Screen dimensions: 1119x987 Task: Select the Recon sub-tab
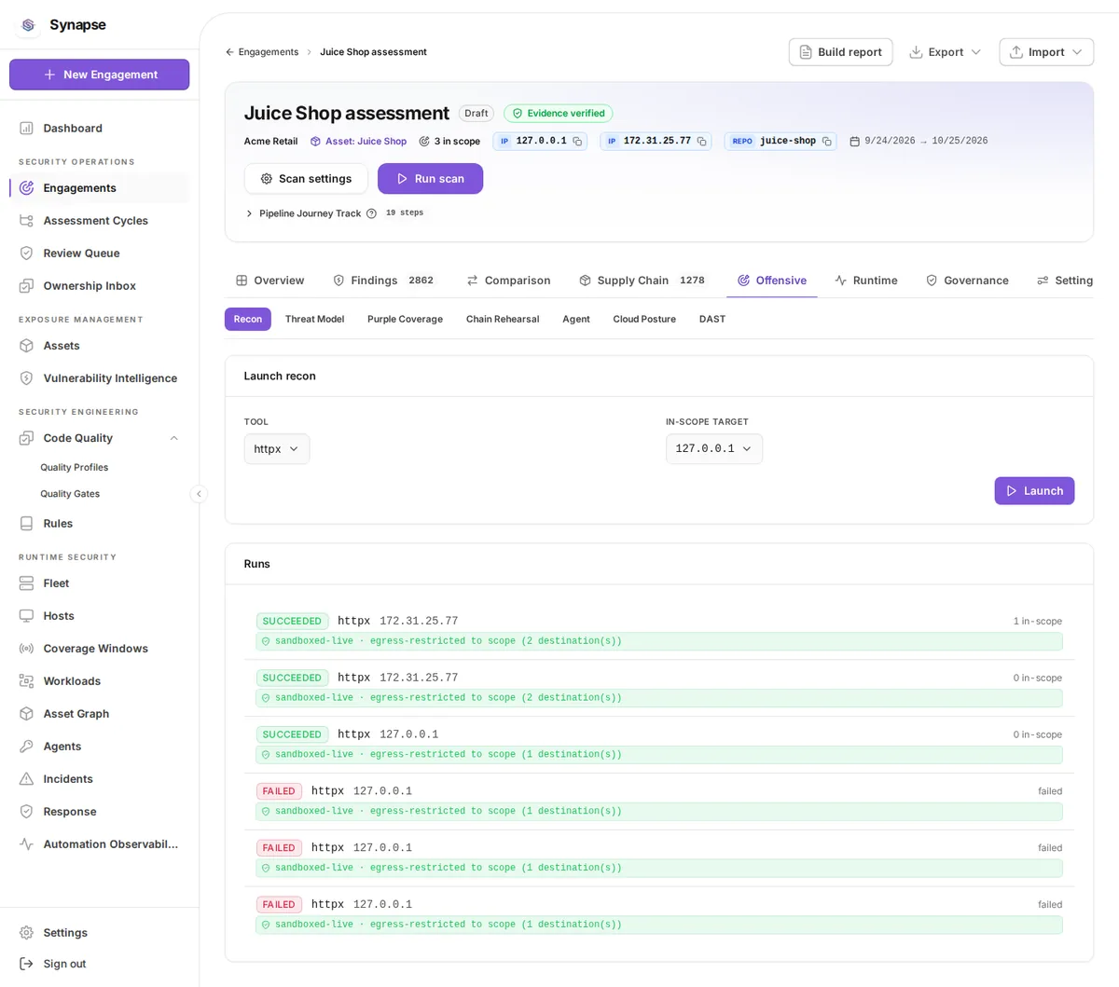pyautogui.click(x=248, y=319)
